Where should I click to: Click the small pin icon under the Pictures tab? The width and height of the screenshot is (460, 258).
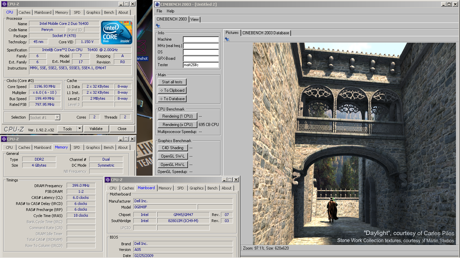click(227, 39)
